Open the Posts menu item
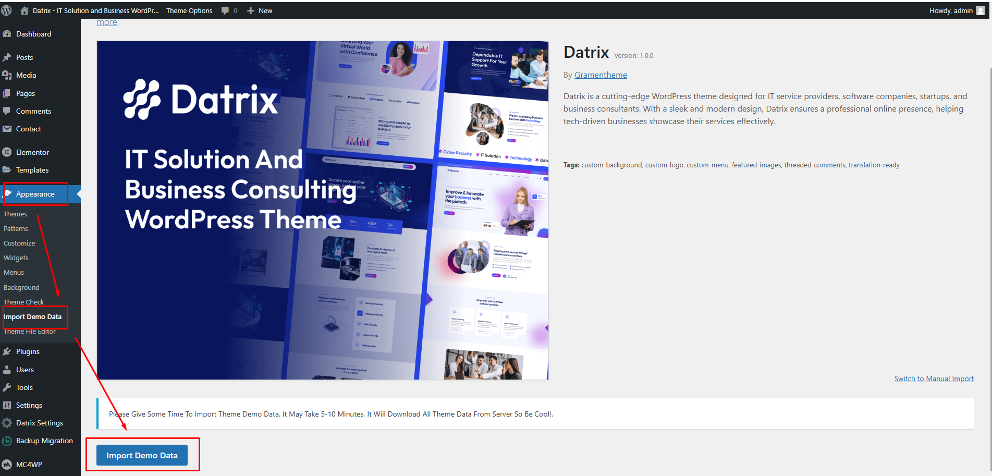Image resolution: width=992 pixels, height=476 pixels. (x=25, y=57)
